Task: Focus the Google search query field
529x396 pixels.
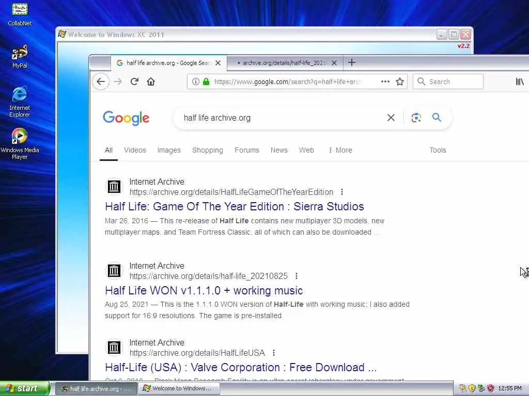Action: (x=280, y=118)
